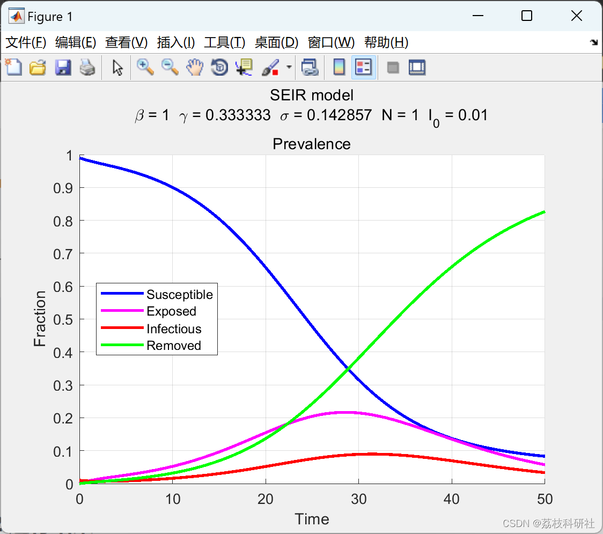The height and width of the screenshot is (534, 603).
Task: Open the 插入(I) menu
Action: click(176, 42)
